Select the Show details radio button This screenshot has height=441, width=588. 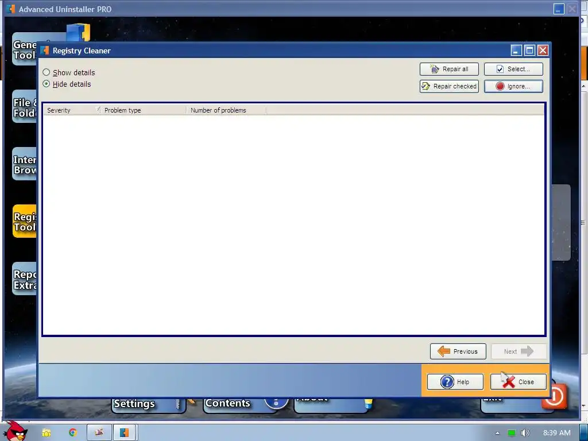click(x=46, y=72)
